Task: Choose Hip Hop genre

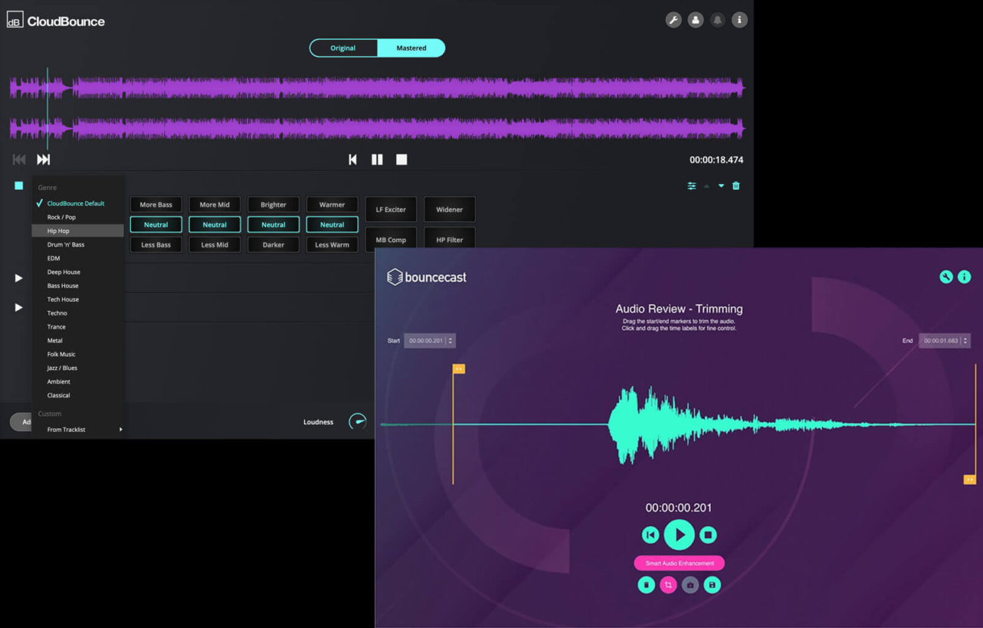Action: (x=78, y=231)
